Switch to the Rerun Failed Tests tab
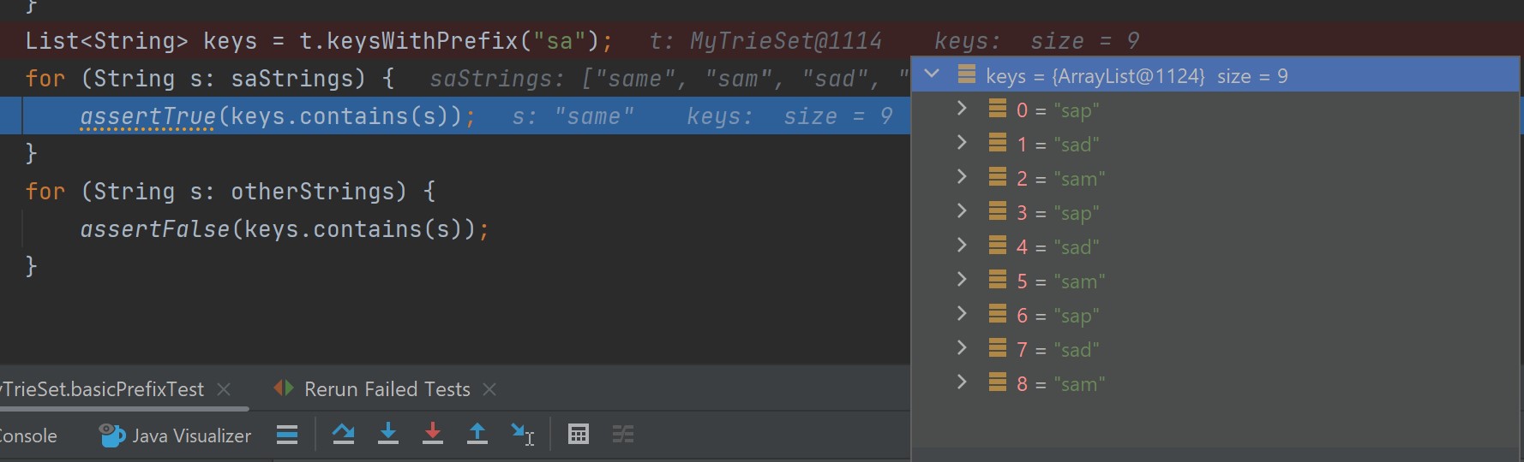1524x462 pixels. click(387, 389)
